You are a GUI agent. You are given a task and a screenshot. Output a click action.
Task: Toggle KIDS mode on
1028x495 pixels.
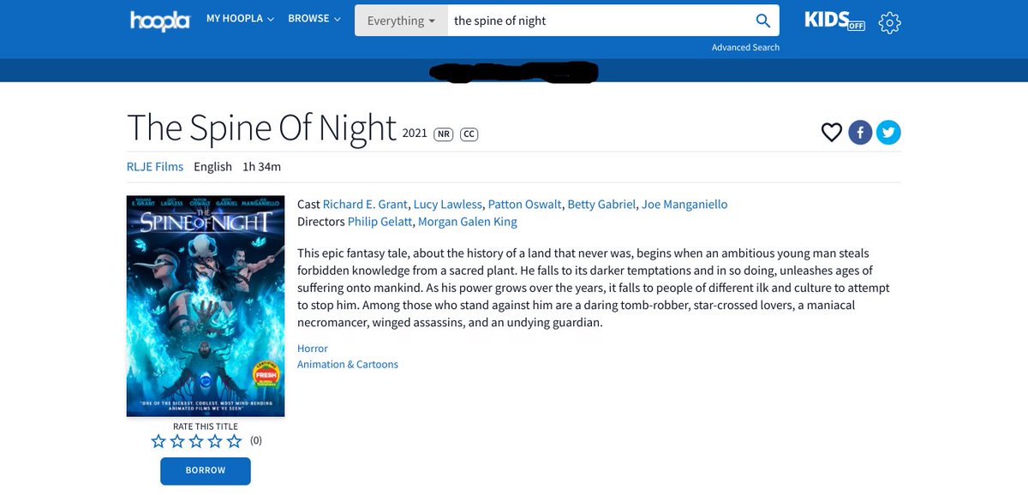pyautogui.click(x=835, y=21)
